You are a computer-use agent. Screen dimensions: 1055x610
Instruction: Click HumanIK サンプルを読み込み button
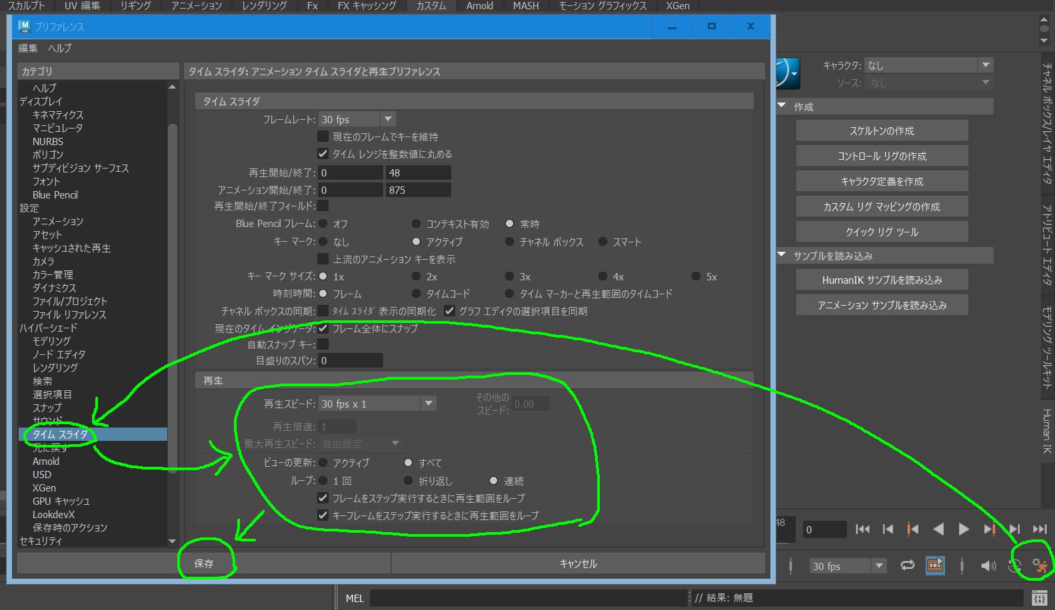[882, 280]
